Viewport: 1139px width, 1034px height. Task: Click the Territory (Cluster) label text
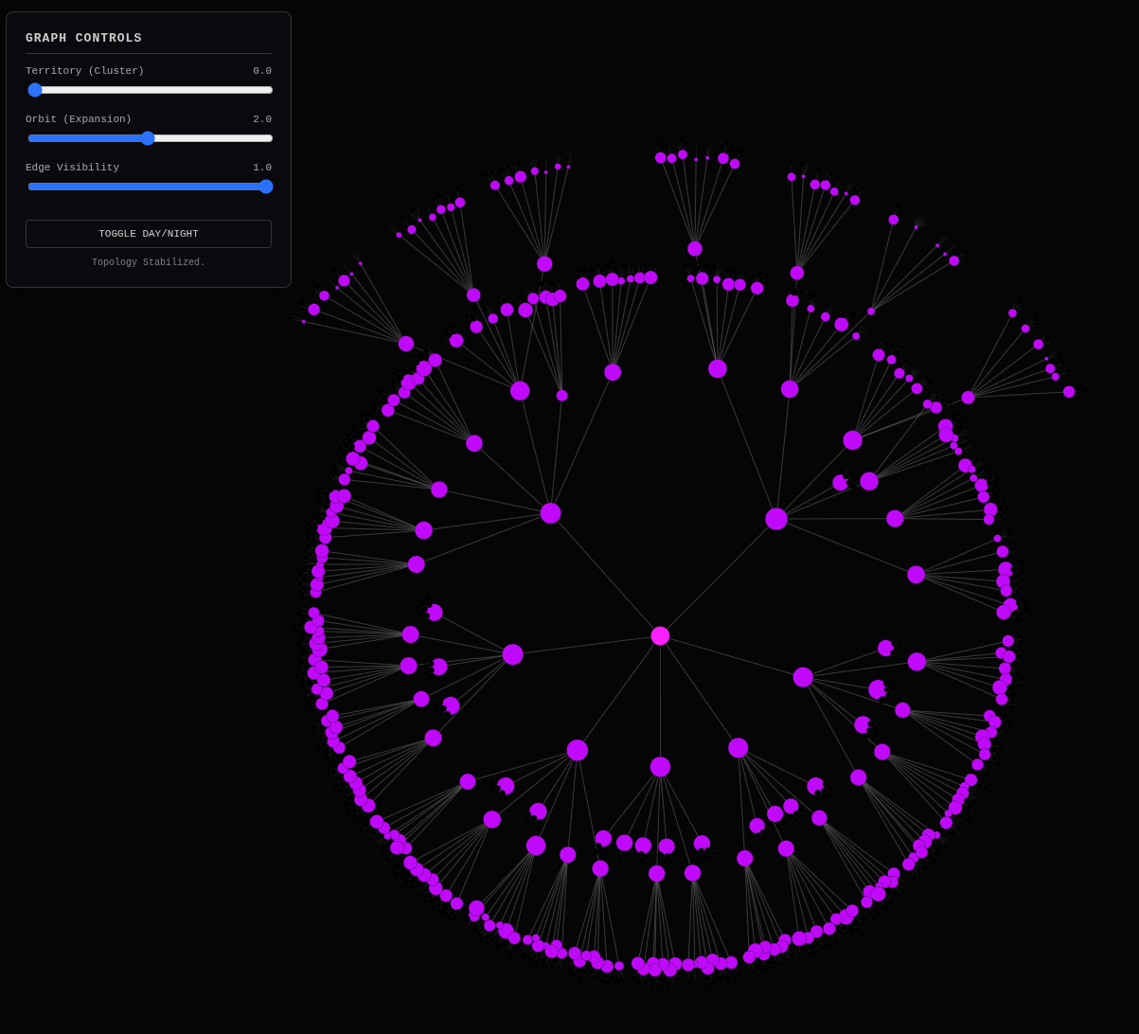(85, 71)
